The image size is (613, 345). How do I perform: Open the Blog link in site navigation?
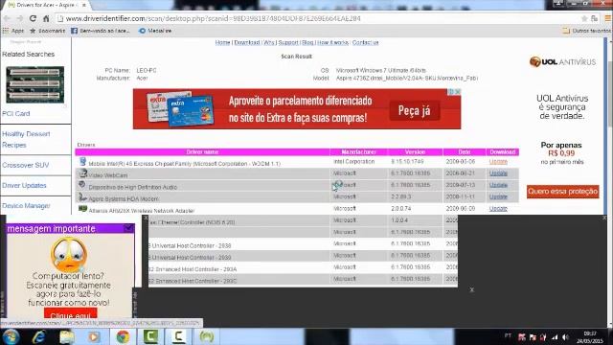[307, 42]
